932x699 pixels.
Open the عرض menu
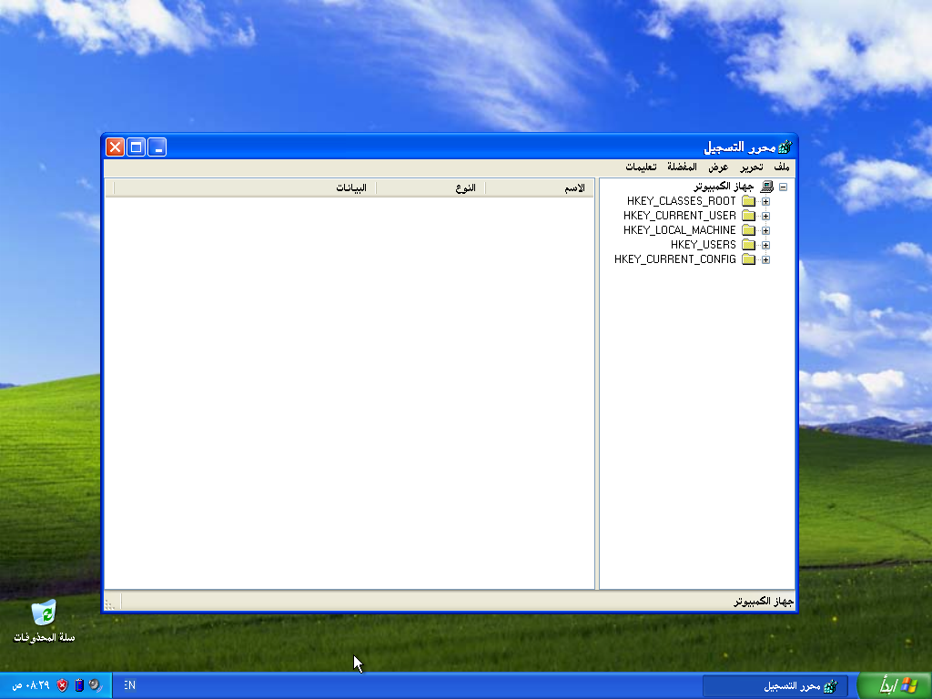(718, 167)
